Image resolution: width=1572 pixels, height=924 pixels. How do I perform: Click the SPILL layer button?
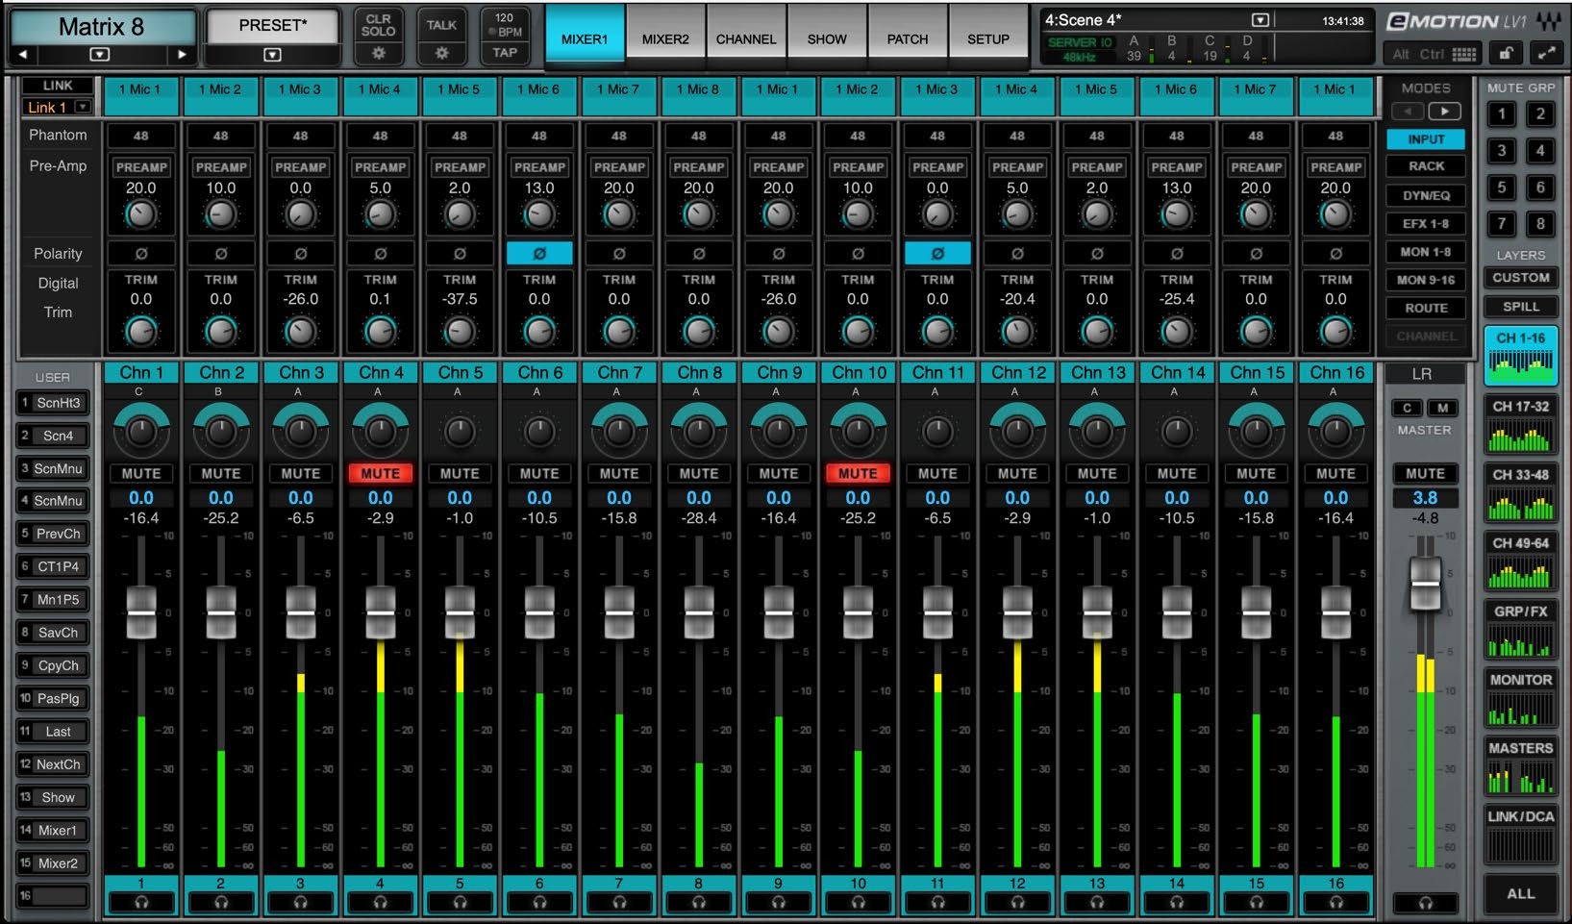coord(1521,307)
